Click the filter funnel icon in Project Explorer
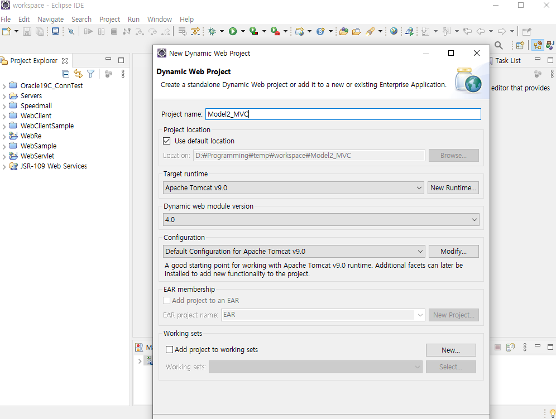Image resolution: width=556 pixels, height=419 pixels. 91,74
